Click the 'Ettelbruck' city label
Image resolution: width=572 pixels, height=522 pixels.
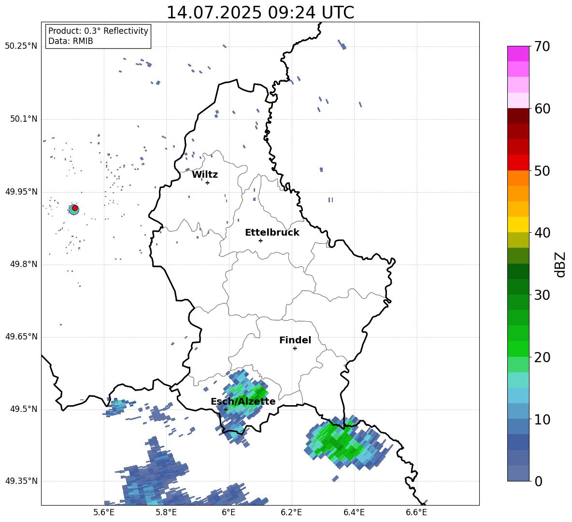click(x=272, y=233)
